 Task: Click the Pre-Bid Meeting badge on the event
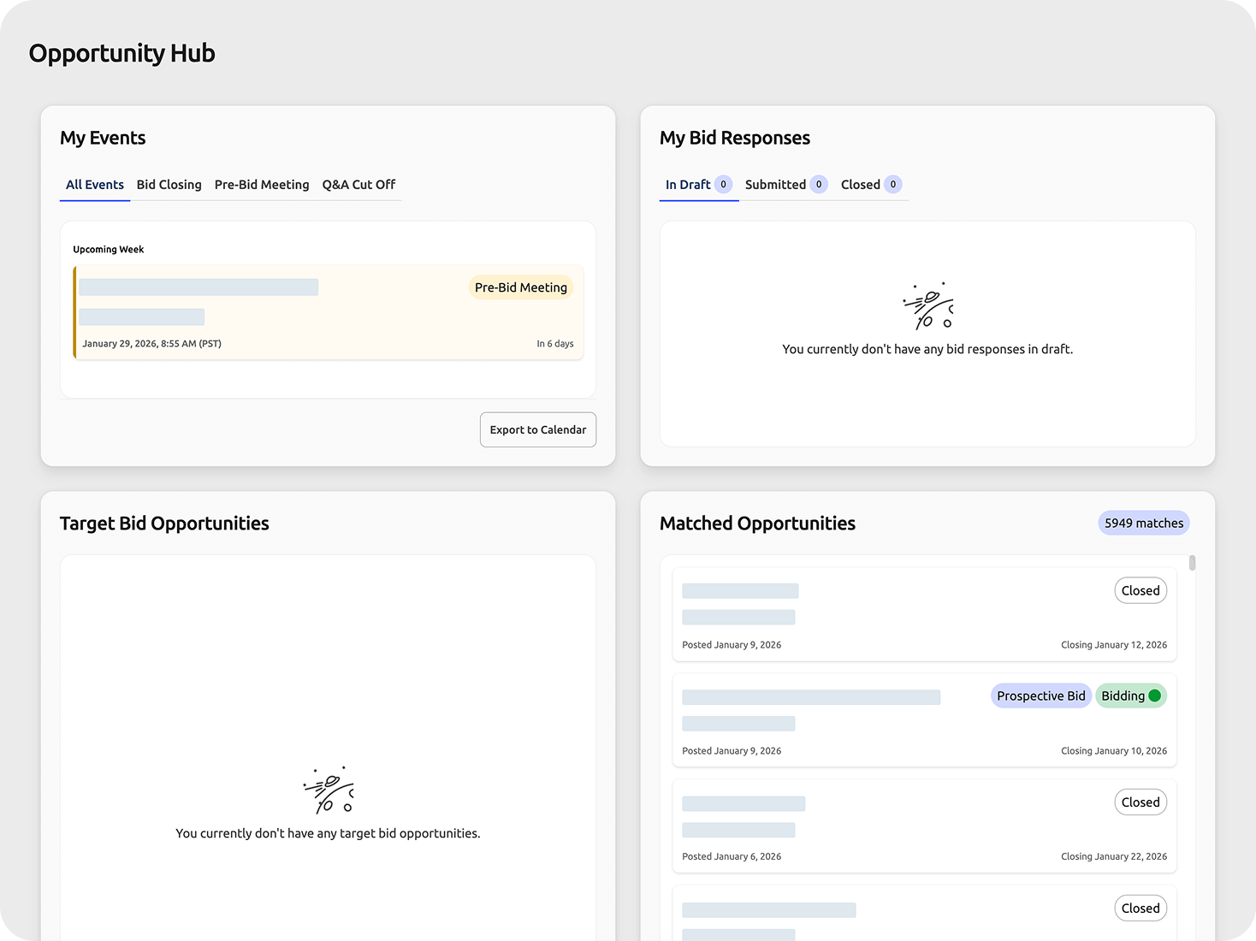click(520, 287)
